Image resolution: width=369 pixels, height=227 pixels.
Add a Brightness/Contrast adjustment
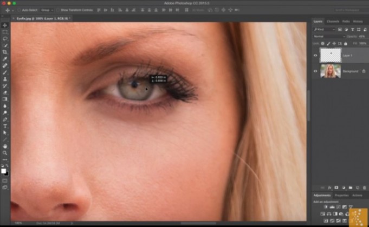coord(326,207)
